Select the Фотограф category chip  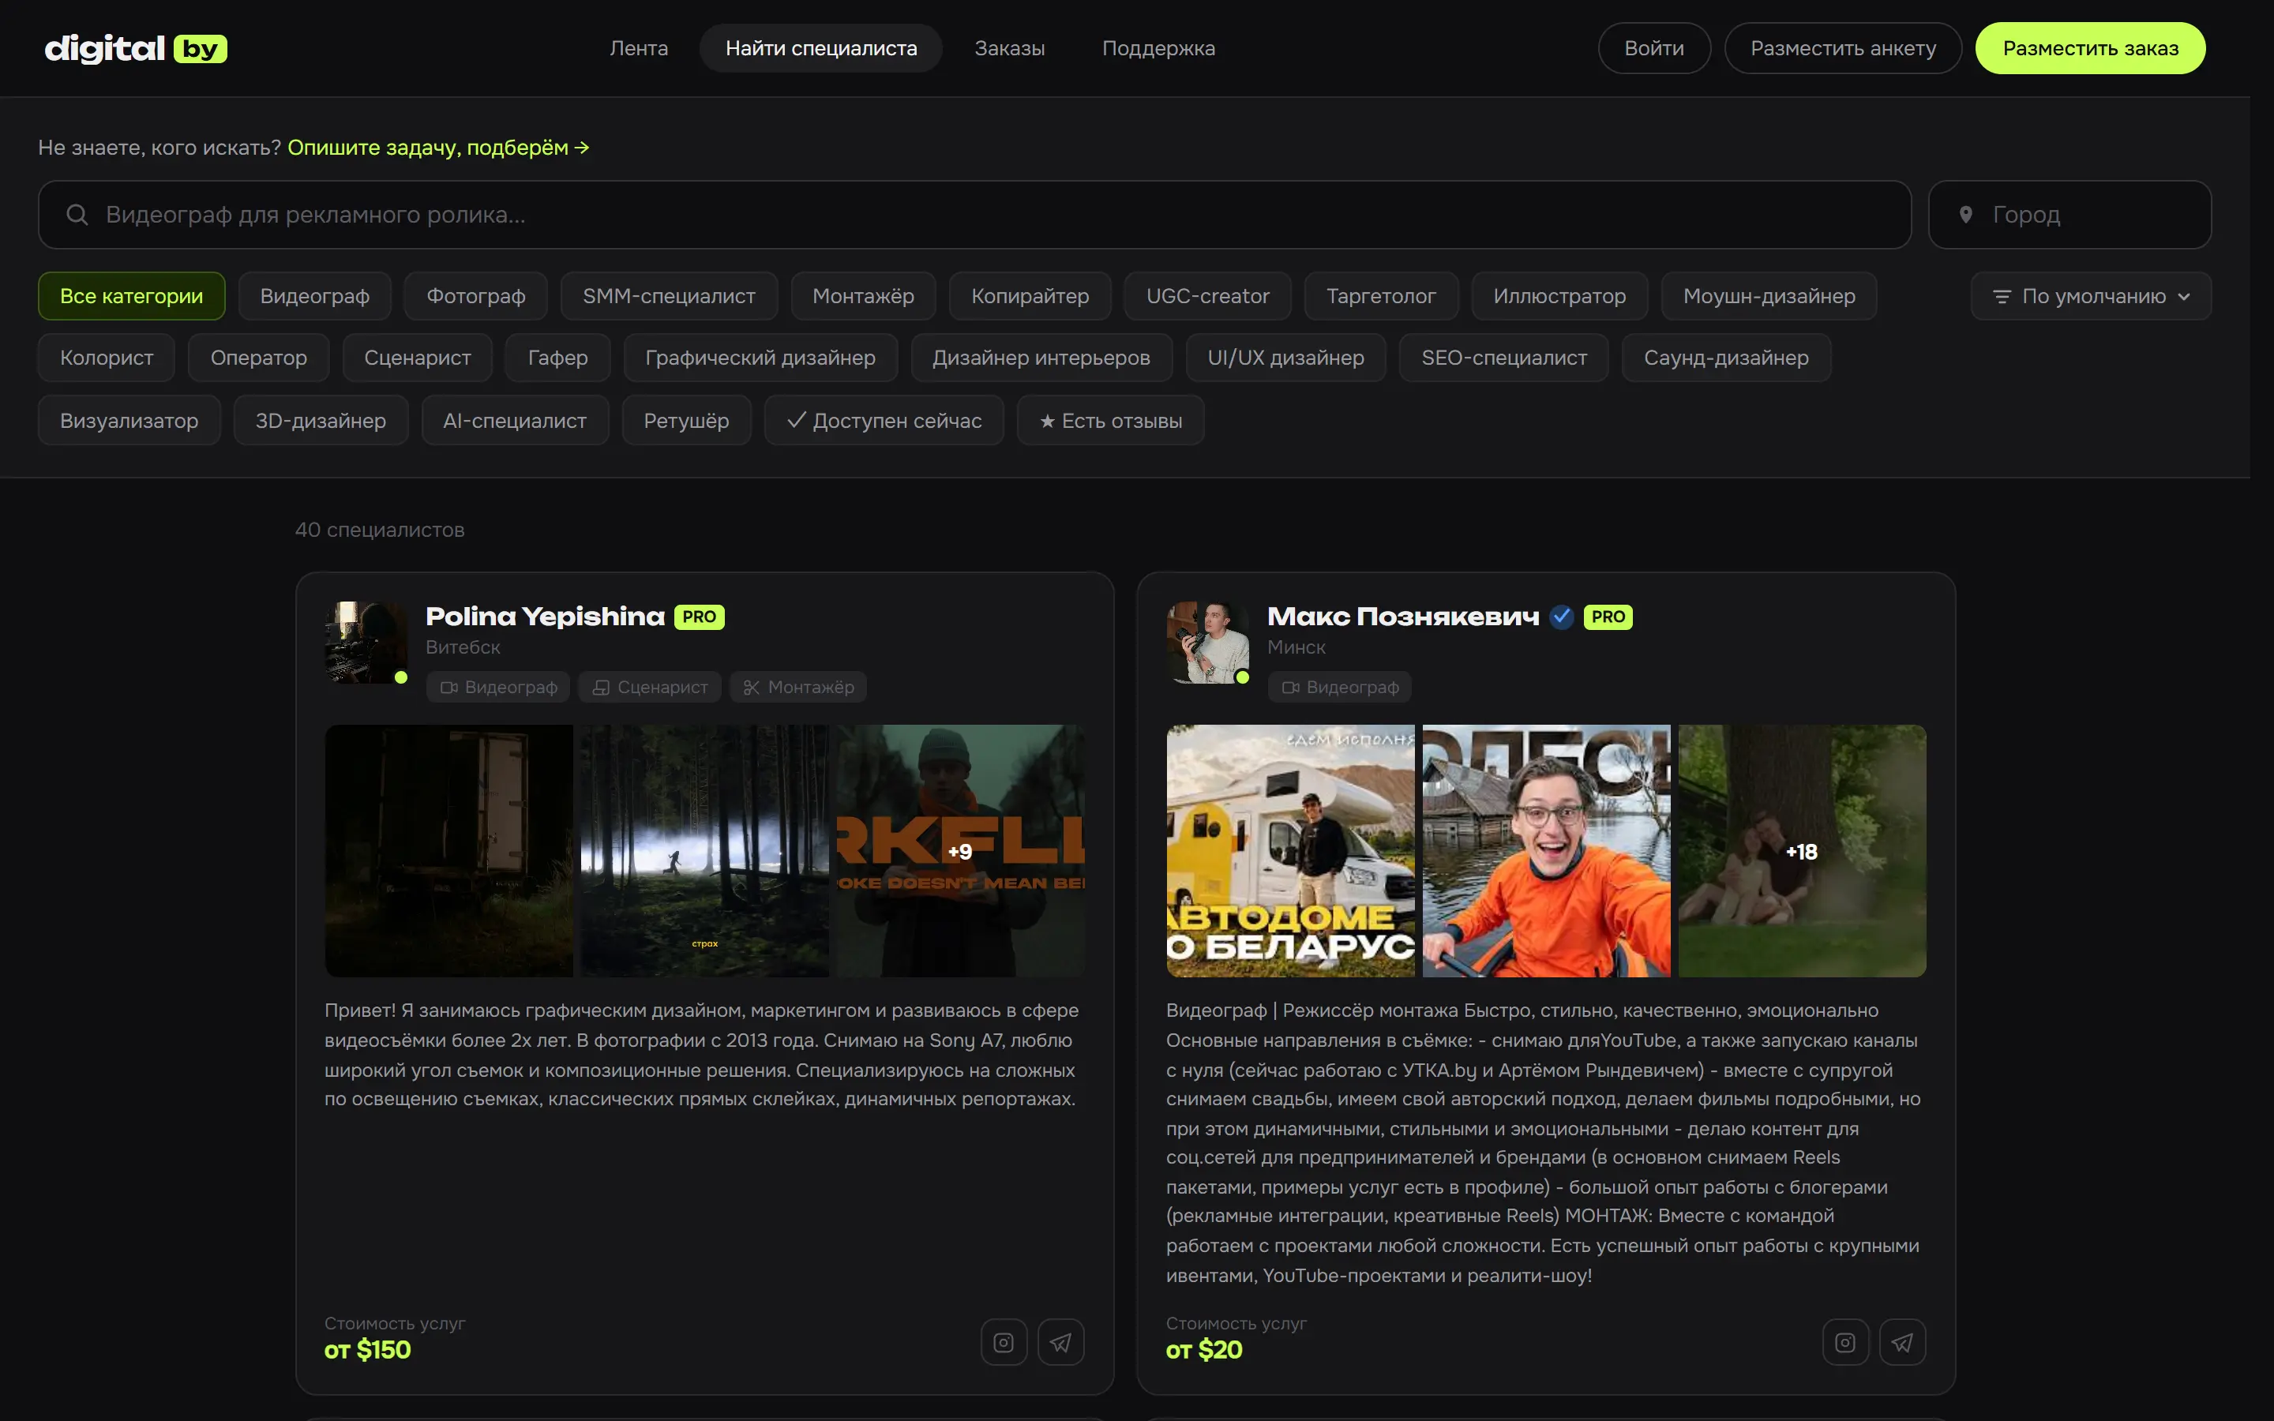[475, 296]
